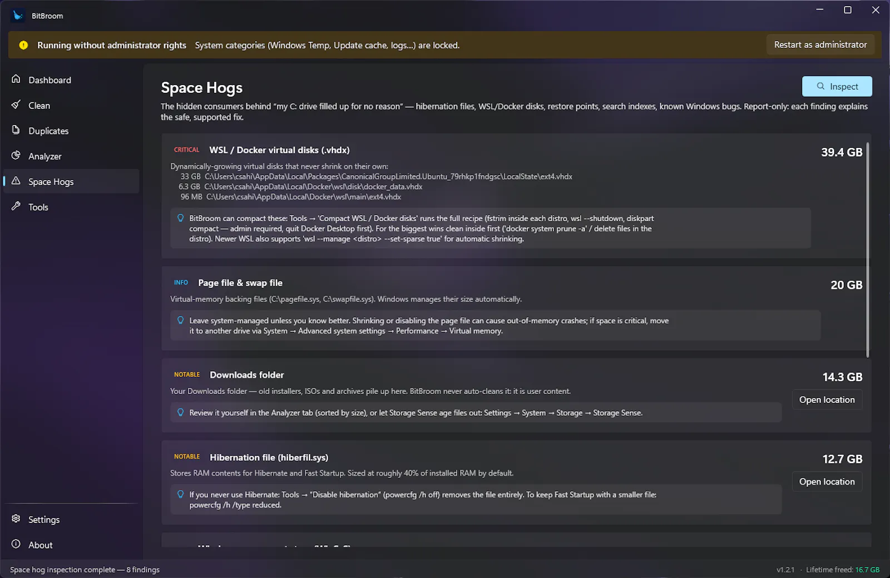Open the Tools page
Image resolution: width=890 pixels, height=578 pixels.
(x=71, y=207)
